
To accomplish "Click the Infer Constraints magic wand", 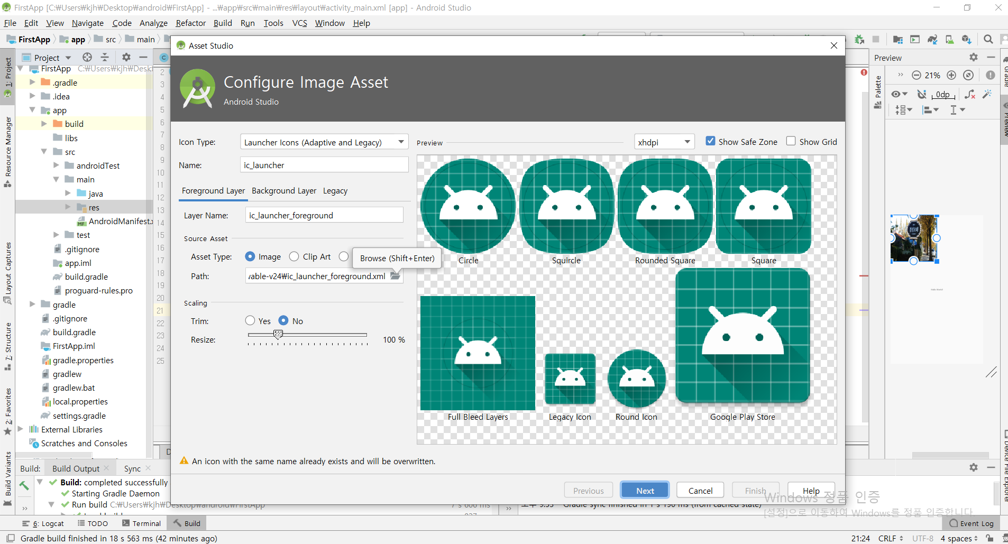I will pos(987,94).
